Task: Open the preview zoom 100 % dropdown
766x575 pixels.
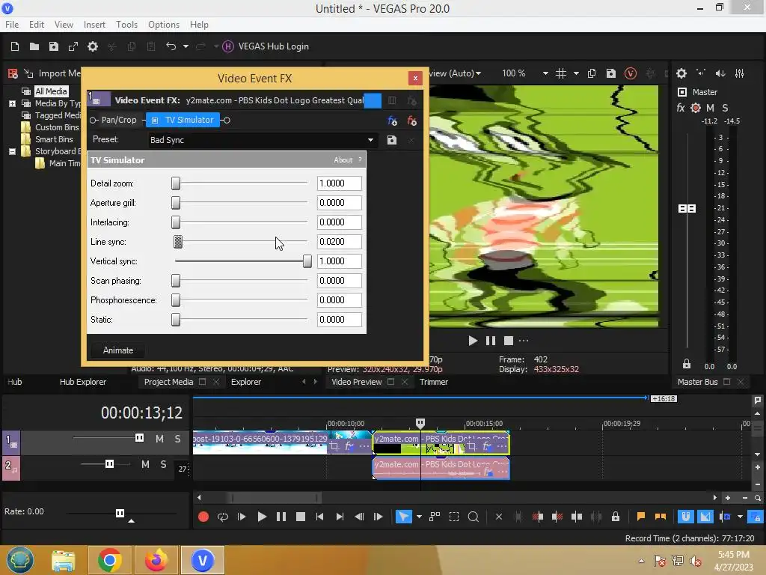Action: tap(545, 73)
